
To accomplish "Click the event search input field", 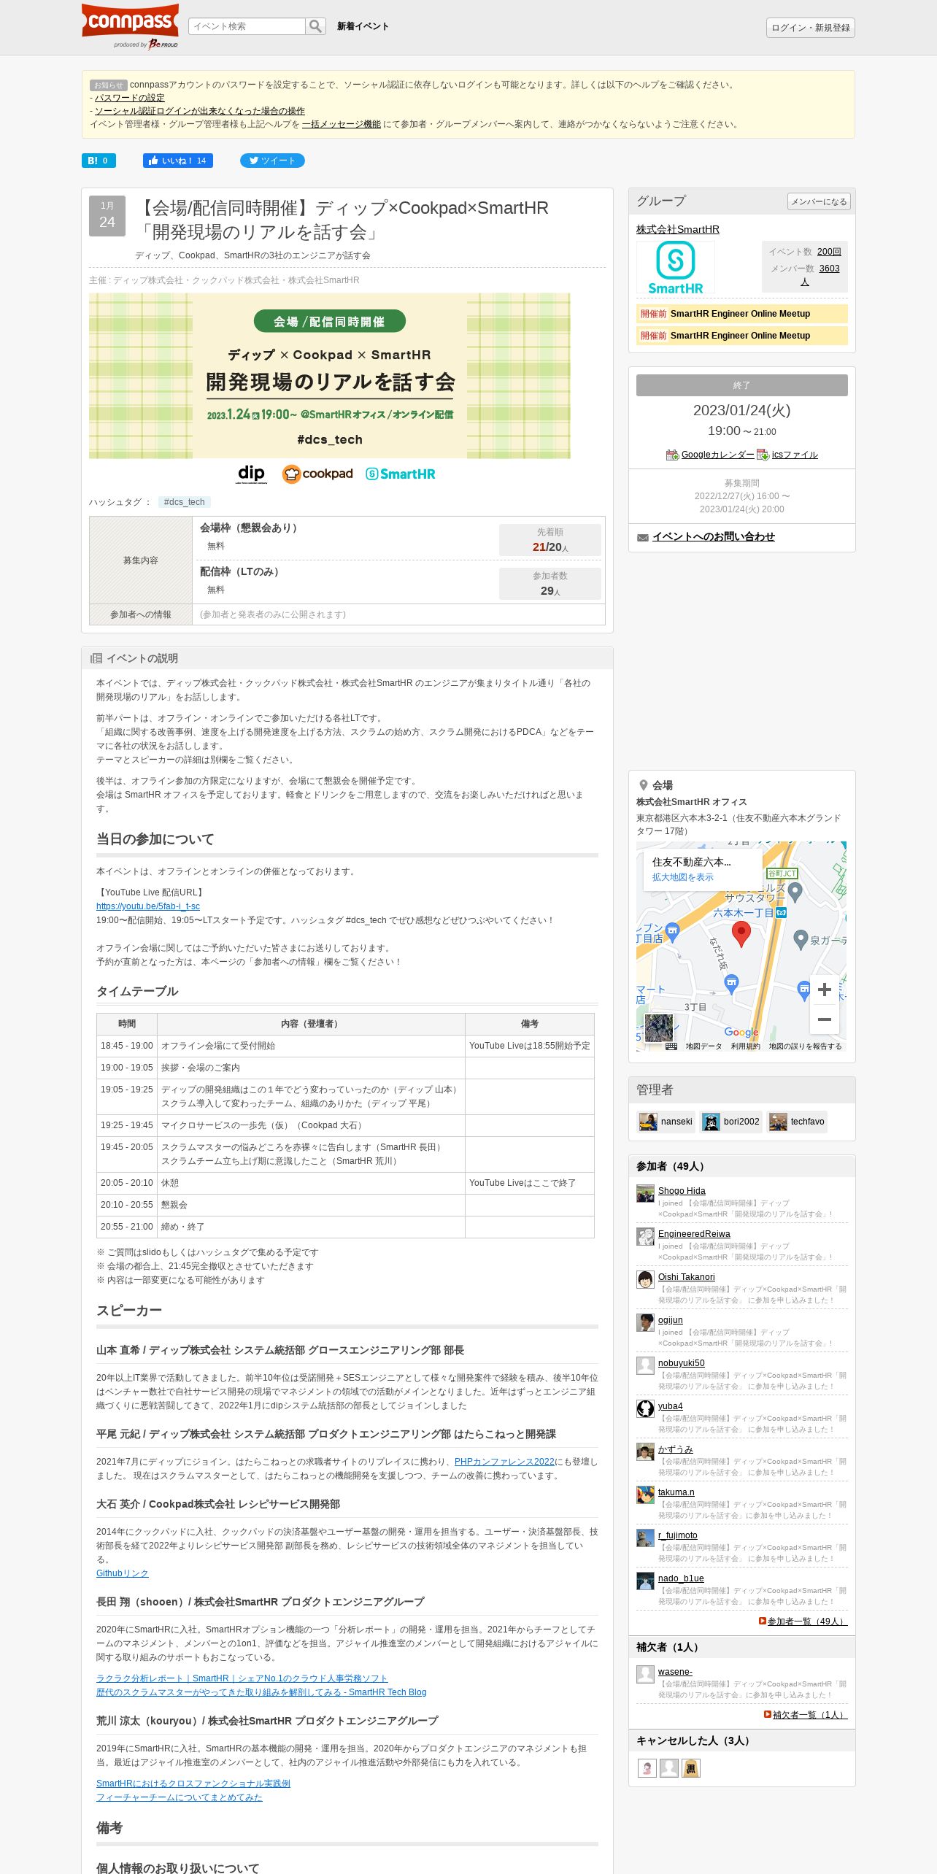I will (247, 26).
